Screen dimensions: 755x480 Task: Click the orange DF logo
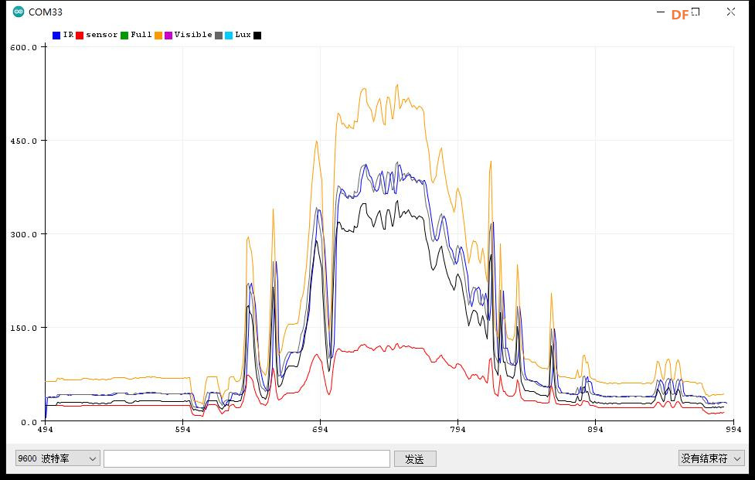tap(679, 15)
